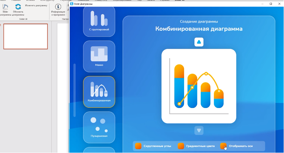
Task: Minimize the Slider Диаграммы window
Action: (262, 4)
